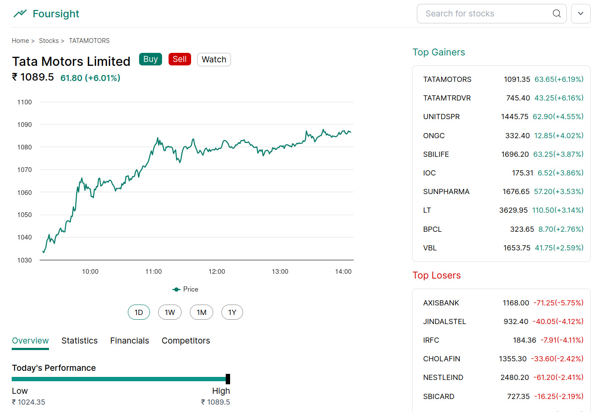Click the Foursight logo icon
The height and width of the screenshot is (412, 601).
point(20,13)
